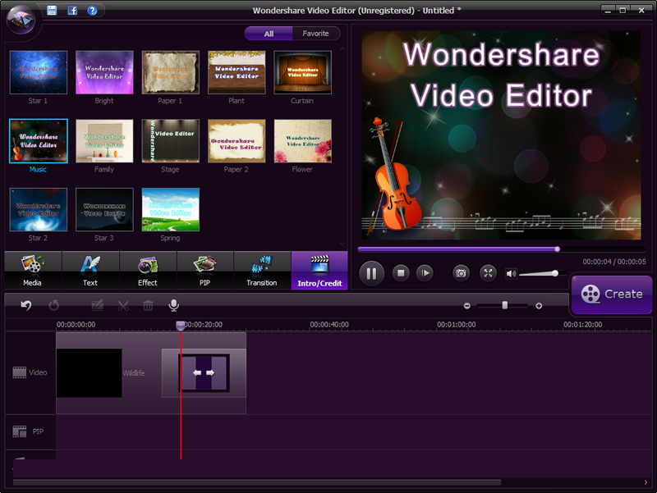The height and width of the screenshot is (493, 657).
Task: Click the timeline horizontal scrollbar
Action: [x=257, y=482]
